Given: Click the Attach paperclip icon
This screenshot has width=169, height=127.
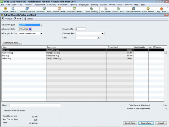Looking at the screenshot, I should coord(25,19).
